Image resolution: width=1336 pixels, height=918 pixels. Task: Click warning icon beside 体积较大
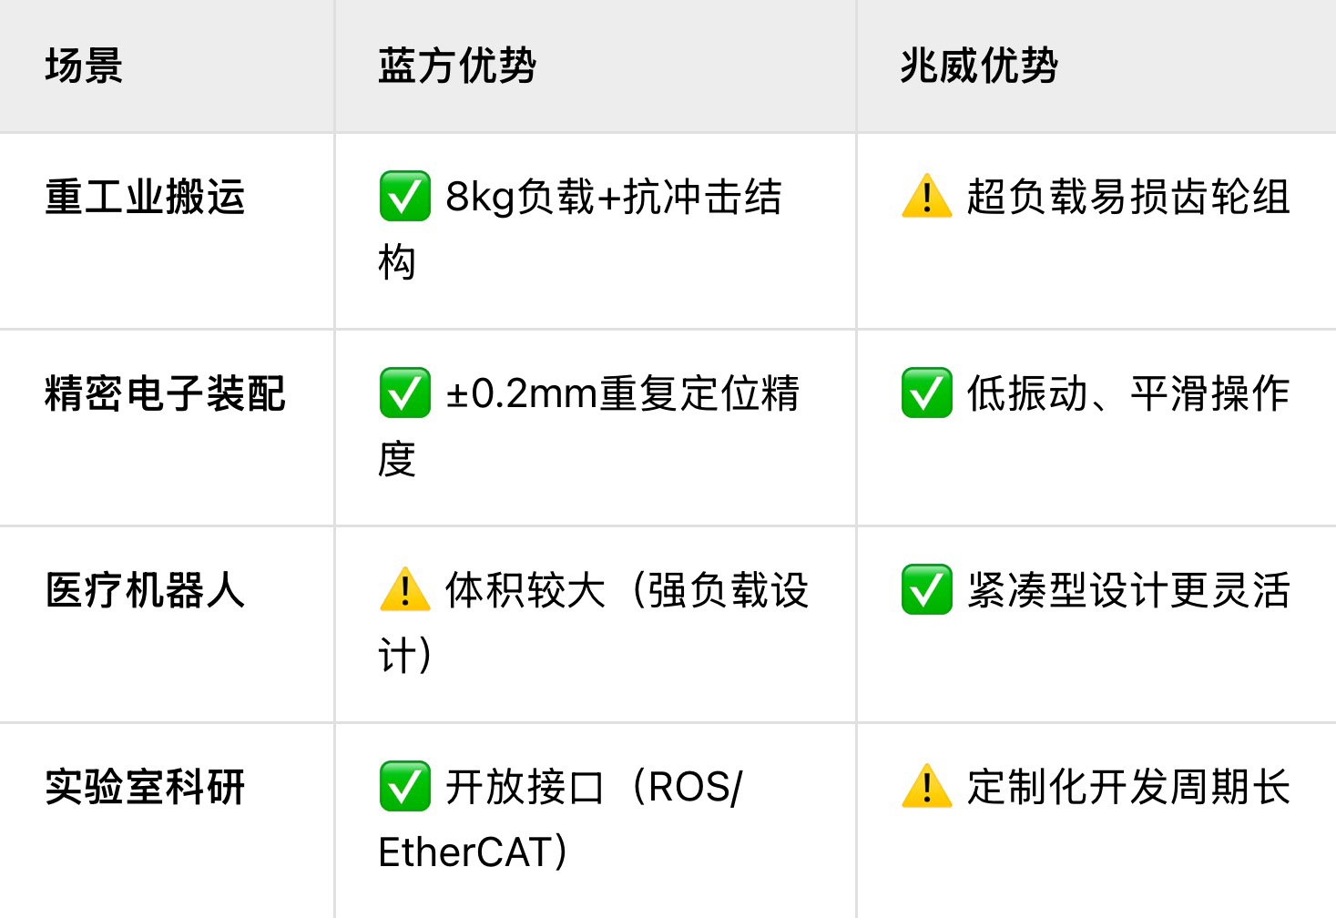(x=404, y=590)
